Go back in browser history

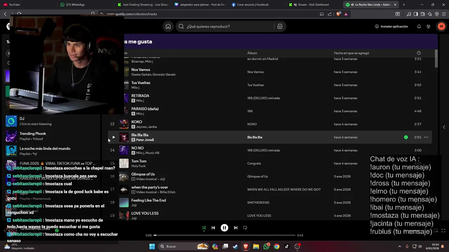(5, 14)
